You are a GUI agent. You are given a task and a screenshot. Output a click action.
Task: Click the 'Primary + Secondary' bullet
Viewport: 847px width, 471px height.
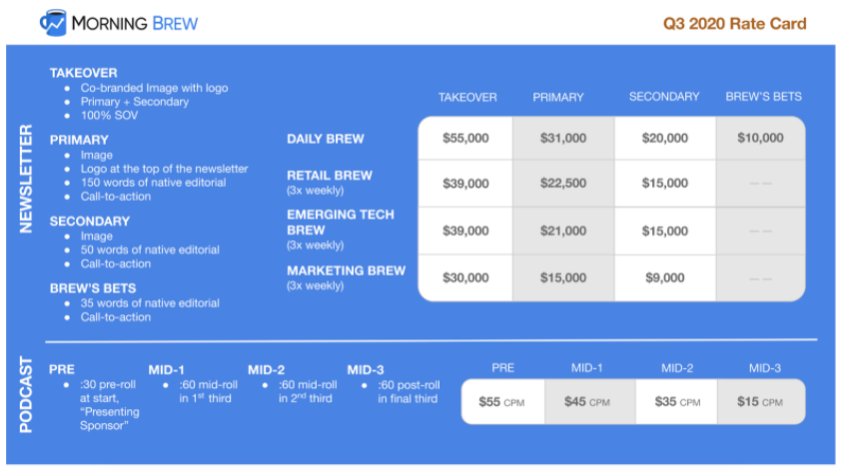click(x=135, y=102)
